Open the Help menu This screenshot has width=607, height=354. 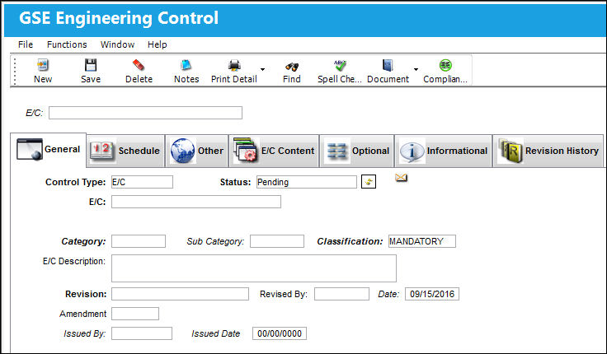pos(158,44)
